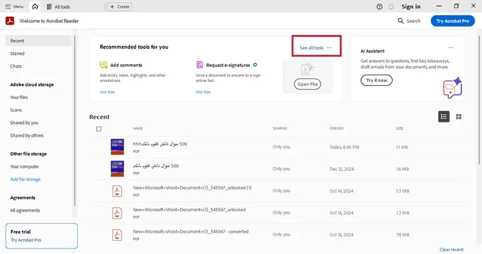Open the file name starting with hhh
The height and width of the screenshot is (254, 482).
[160, 144]
